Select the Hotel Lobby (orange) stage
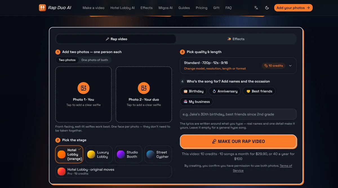338x188 pixels. (69, 154)
